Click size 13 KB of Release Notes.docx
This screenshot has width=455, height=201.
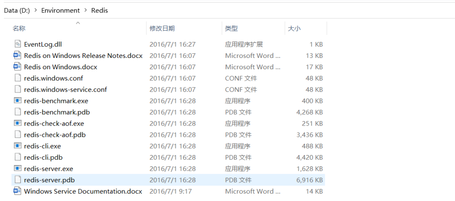314,56
